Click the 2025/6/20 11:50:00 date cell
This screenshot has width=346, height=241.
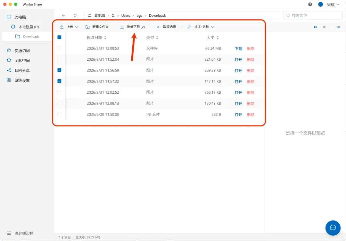(103, 114)
